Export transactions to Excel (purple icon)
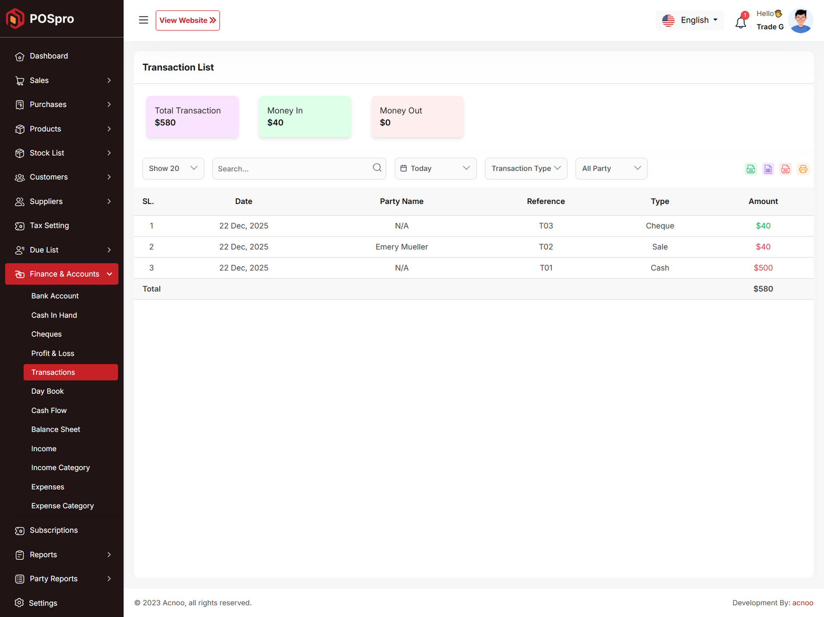 pyautogui.click(x=768, y=169)
